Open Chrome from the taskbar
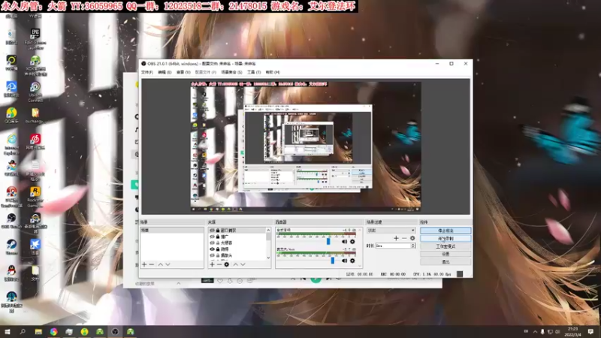 [x=53, y=331]
